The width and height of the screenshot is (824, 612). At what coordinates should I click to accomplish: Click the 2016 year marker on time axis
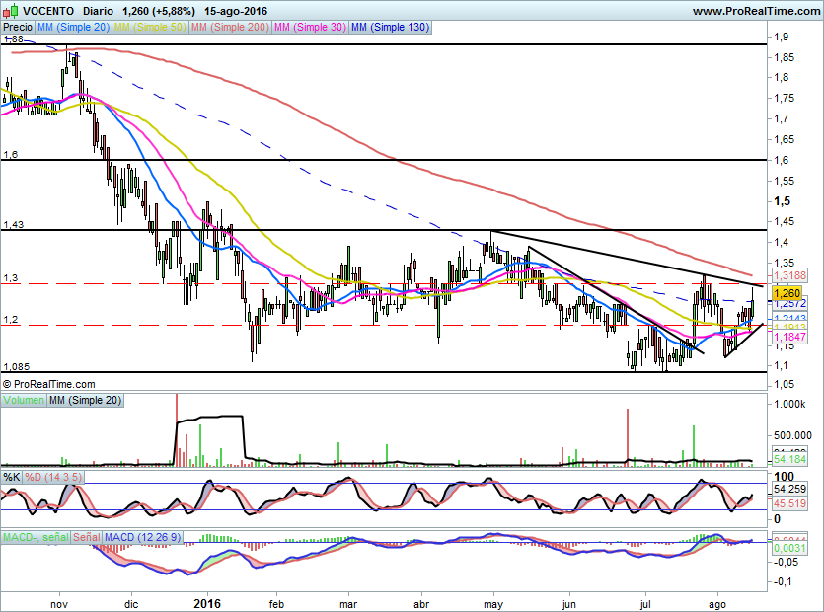207,603
